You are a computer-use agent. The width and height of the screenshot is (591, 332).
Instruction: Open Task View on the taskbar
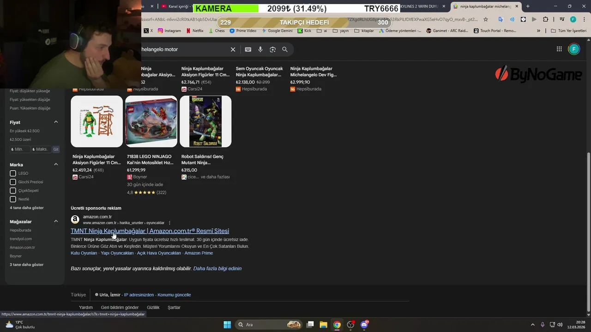pyautogui.click(x=310, y=325)
